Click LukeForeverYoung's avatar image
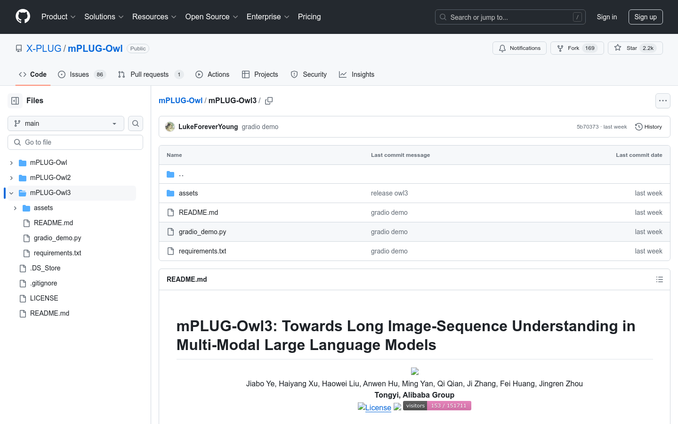This screenshot has width=678, height=424. (x=170, y=127)
